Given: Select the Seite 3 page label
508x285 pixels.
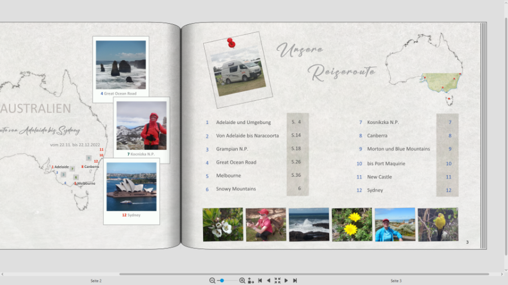Looking at the screenshot, I should point(396,280).
